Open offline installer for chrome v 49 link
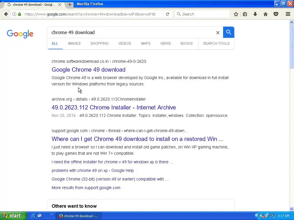Image resolution: width=294 pixels, height=220 pixels. click(112, 162)
